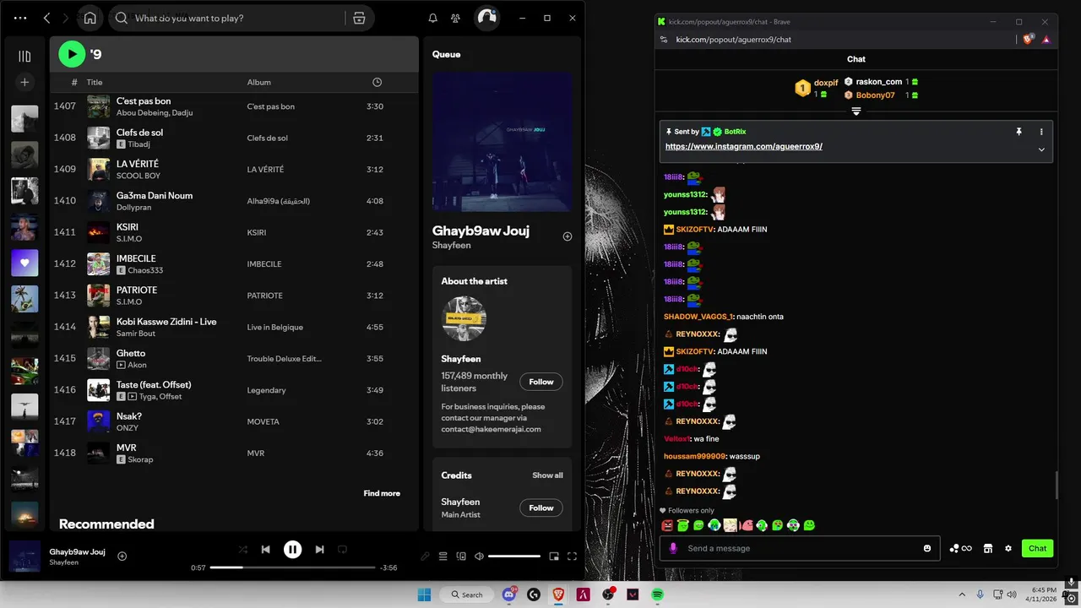Sort tracks by duration clock icon
The height and width of the screenshot is (608, 1081).
(377, 82)
